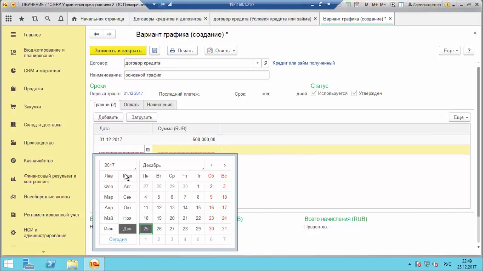Open the Еще menu in Транши table
Screen dimensions: 483x271
460,117
